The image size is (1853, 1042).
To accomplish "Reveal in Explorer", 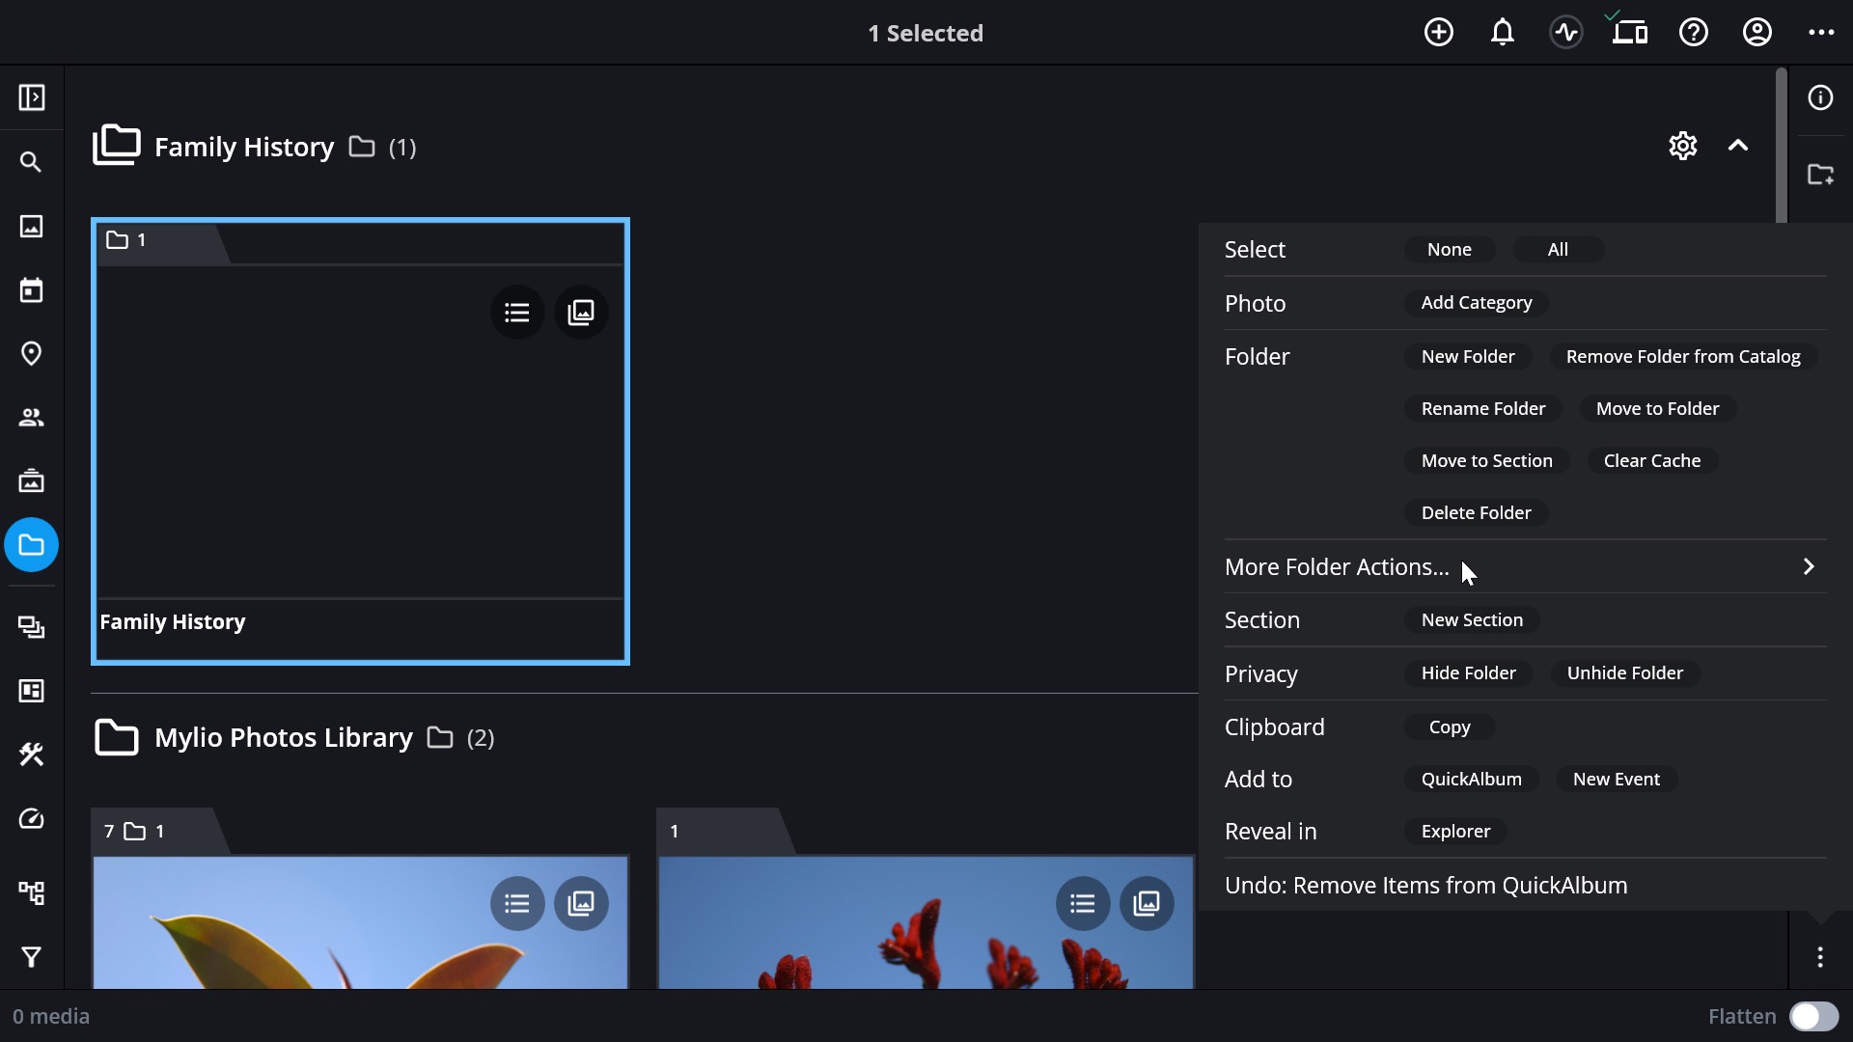I will tap(1455, 831).
